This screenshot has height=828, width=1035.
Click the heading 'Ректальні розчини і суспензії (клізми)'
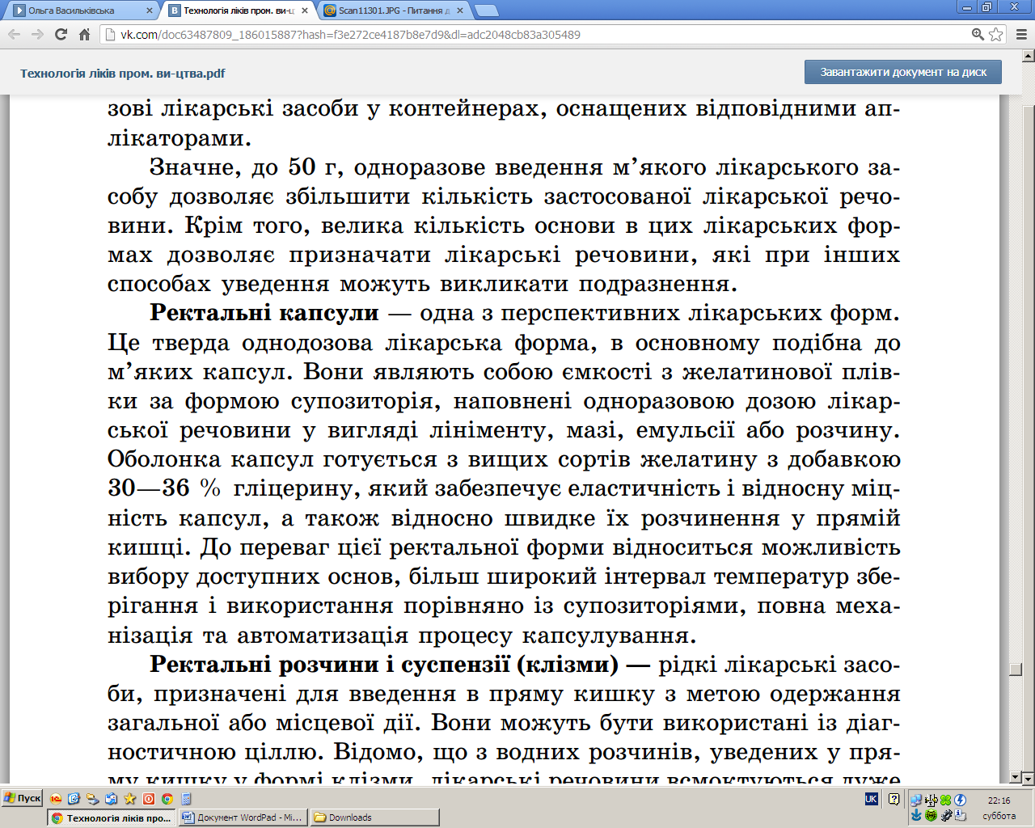point(383,665)
